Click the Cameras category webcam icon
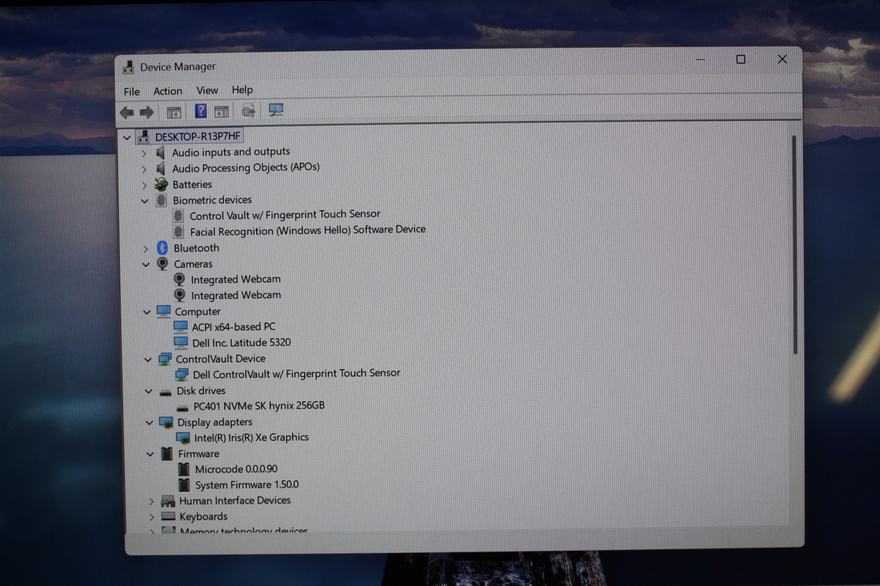 163,264
